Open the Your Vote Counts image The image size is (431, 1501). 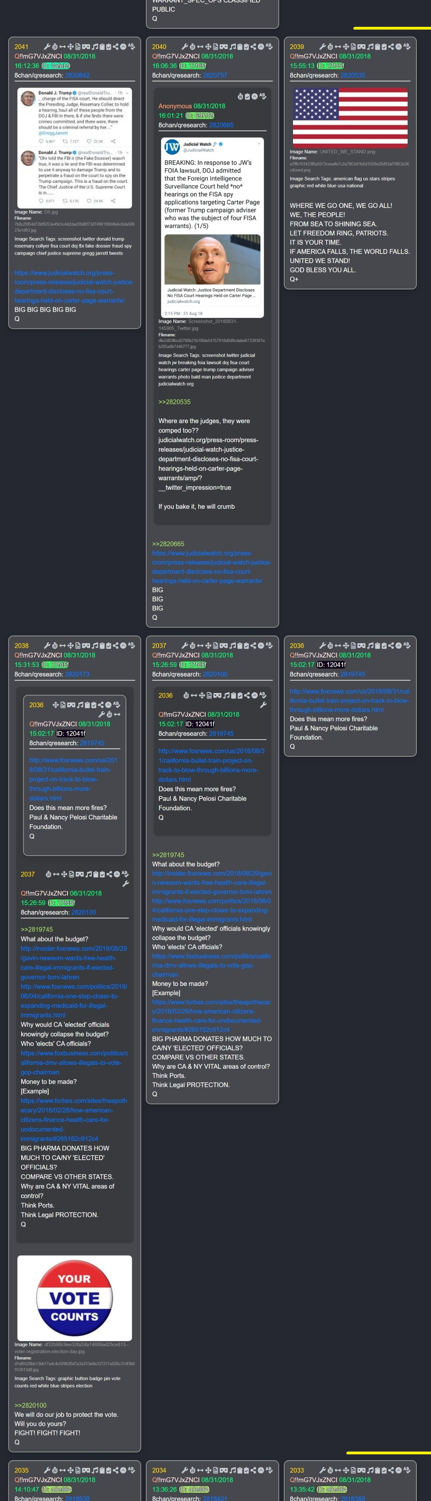click(x=74, y=1298)
